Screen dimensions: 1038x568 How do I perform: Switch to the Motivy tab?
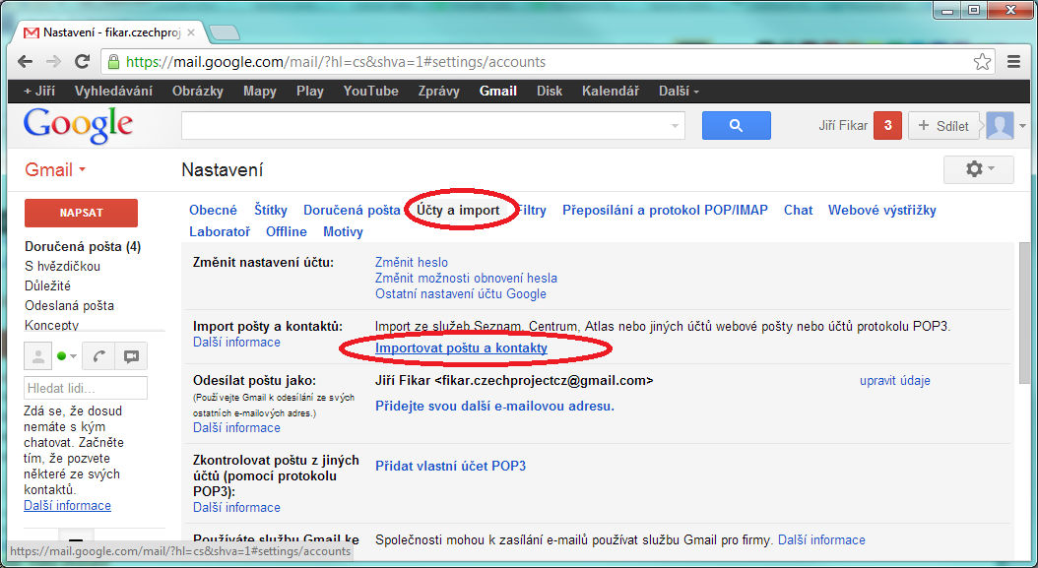tap(343, 231)
